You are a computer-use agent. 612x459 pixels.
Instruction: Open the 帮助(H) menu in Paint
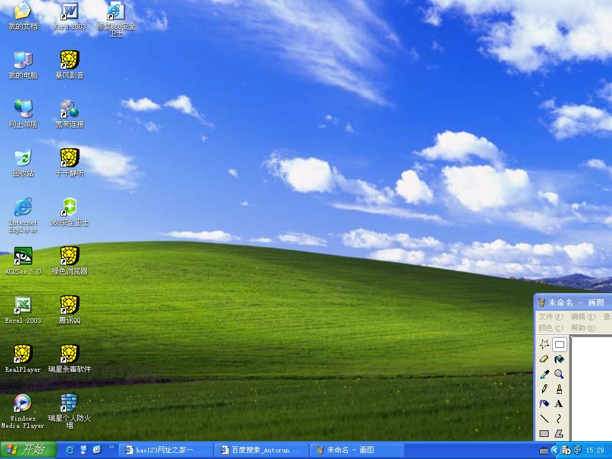[x=583, y=328]
